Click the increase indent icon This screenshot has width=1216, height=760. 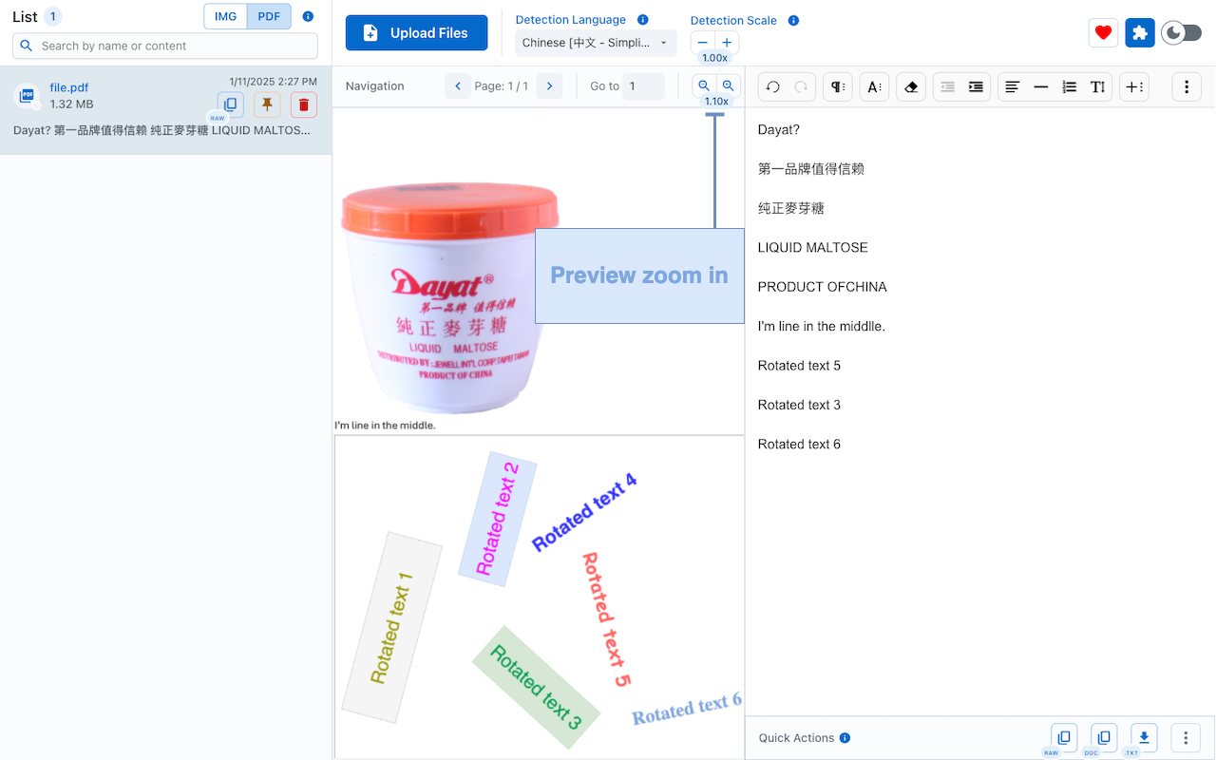tap(976, 86)
